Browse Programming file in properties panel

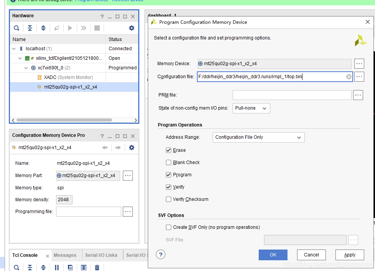point(128,212)
